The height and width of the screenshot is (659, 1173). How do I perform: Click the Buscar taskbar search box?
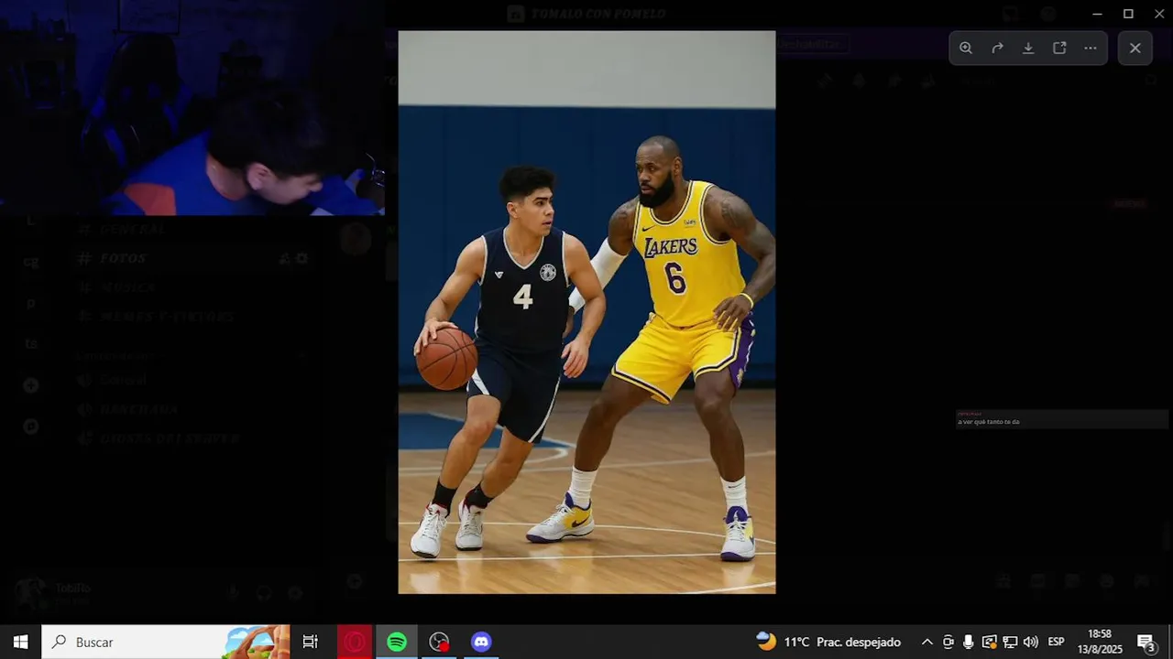[166, 642]
